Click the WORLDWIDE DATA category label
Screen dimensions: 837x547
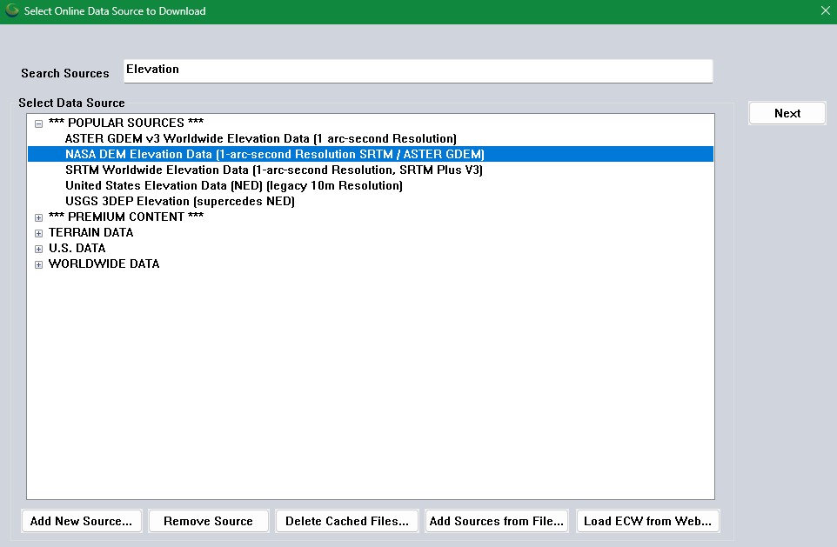tap(104, 263)
